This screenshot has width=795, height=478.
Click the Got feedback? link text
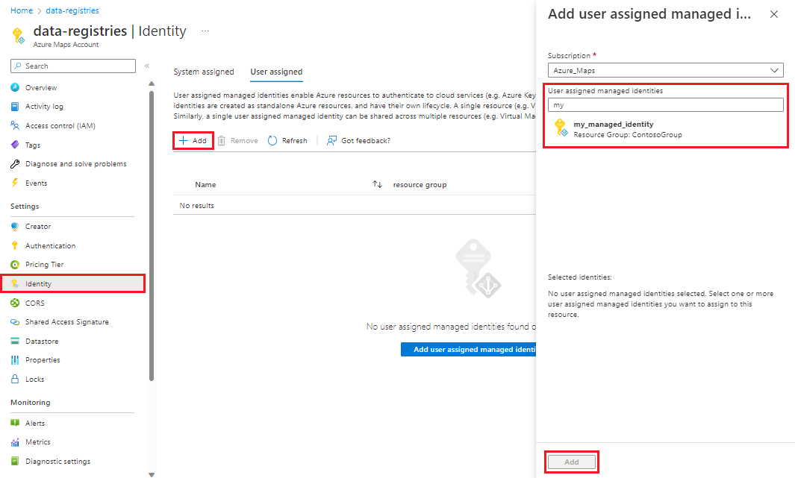coord(366,141)
